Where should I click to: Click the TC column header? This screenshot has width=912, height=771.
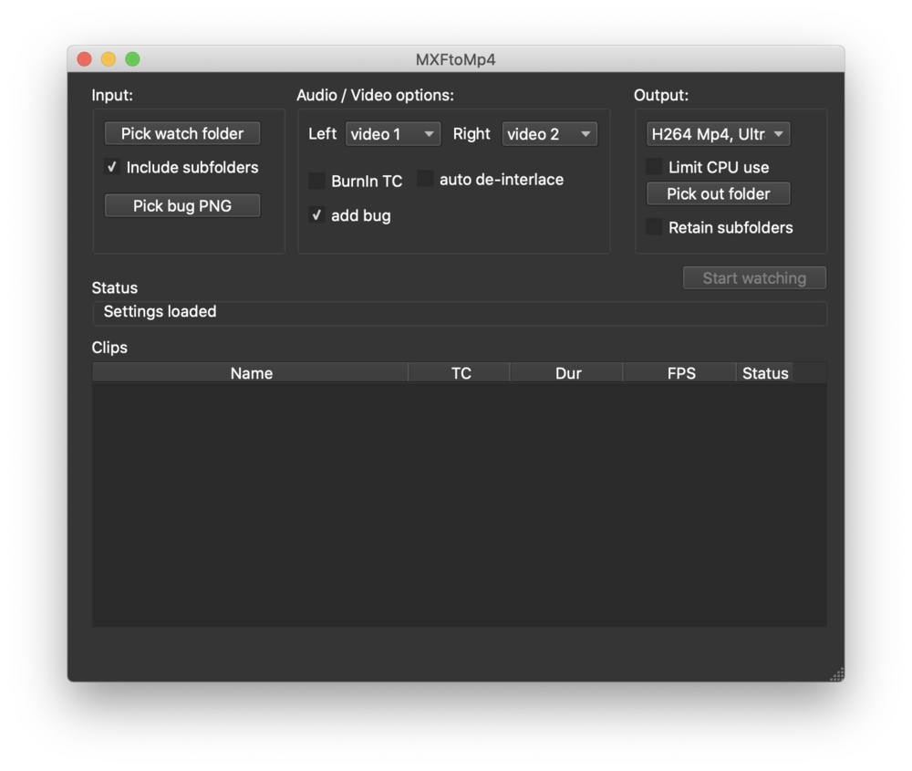461,373
